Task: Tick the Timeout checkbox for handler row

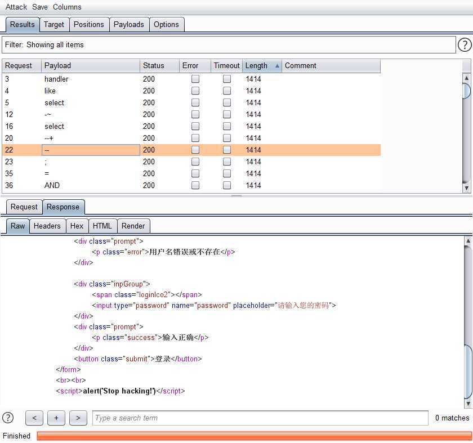Action: 227,79
